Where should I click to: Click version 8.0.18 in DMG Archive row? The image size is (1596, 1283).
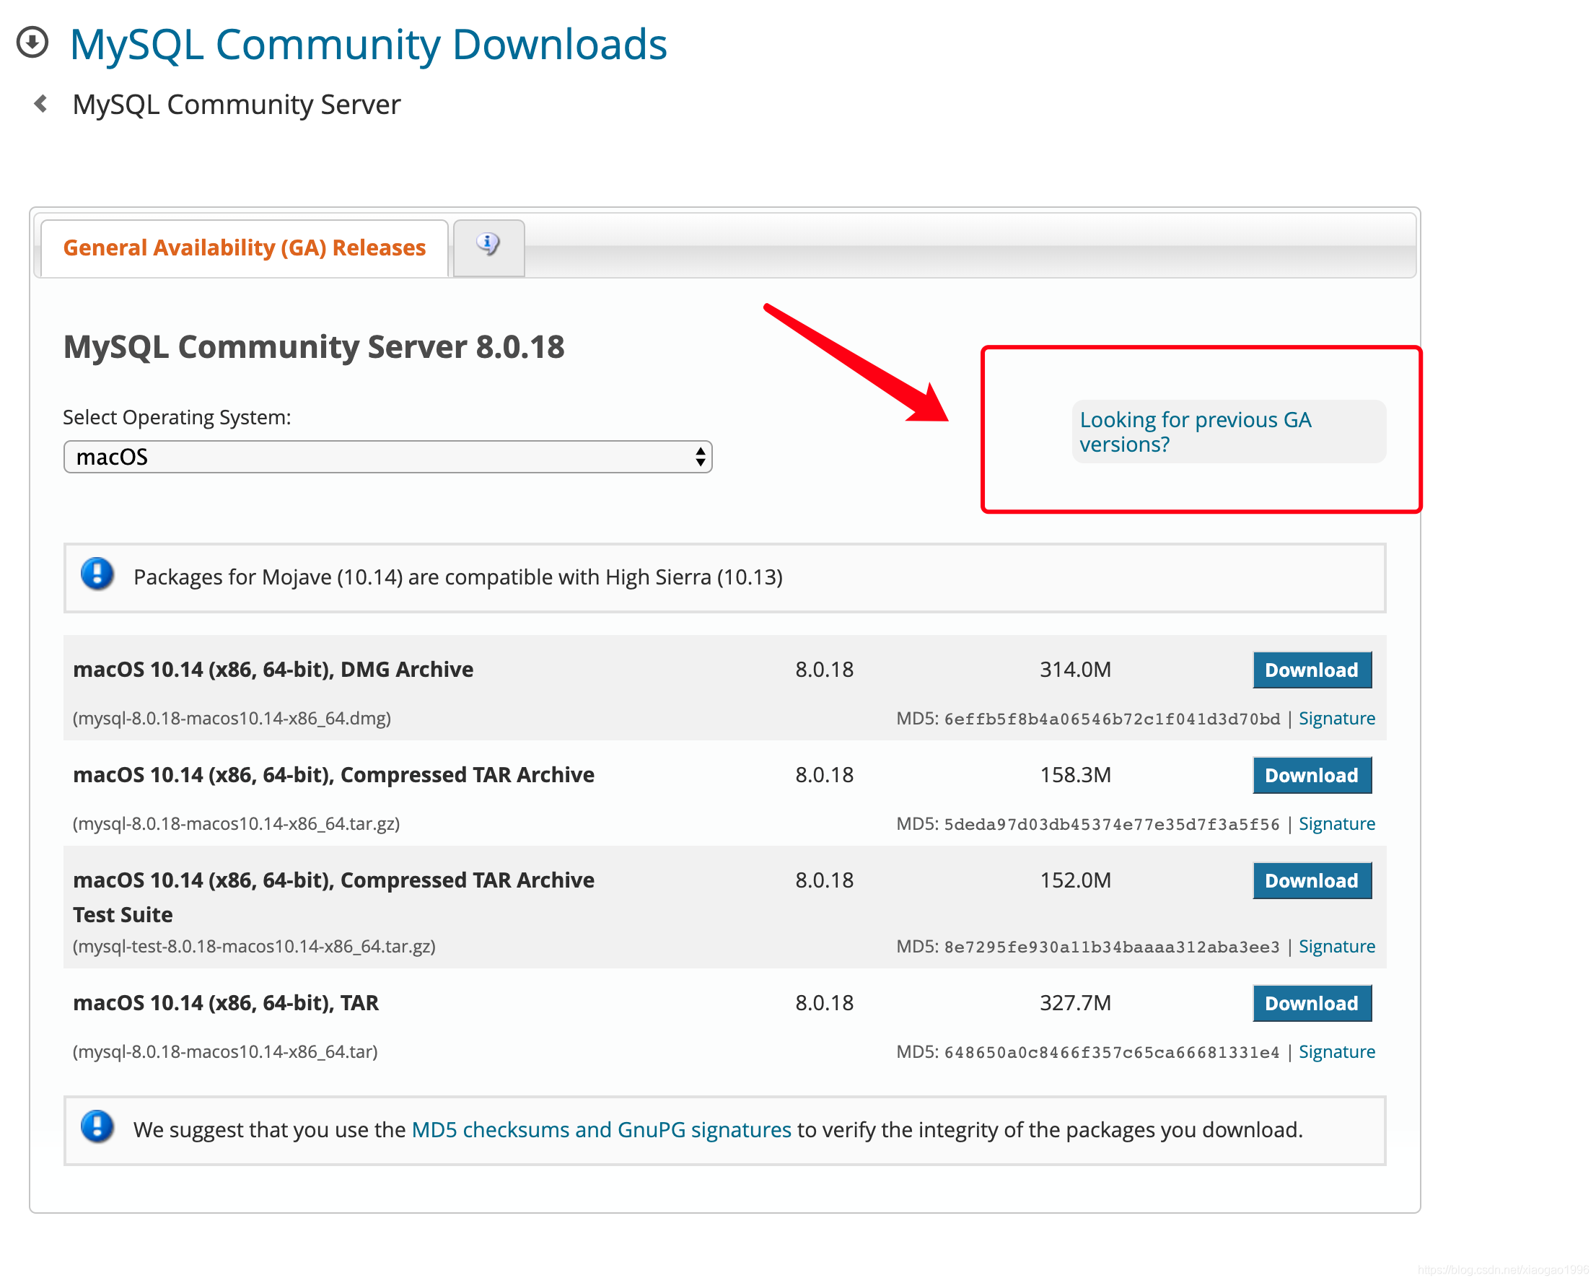[825, 669]
